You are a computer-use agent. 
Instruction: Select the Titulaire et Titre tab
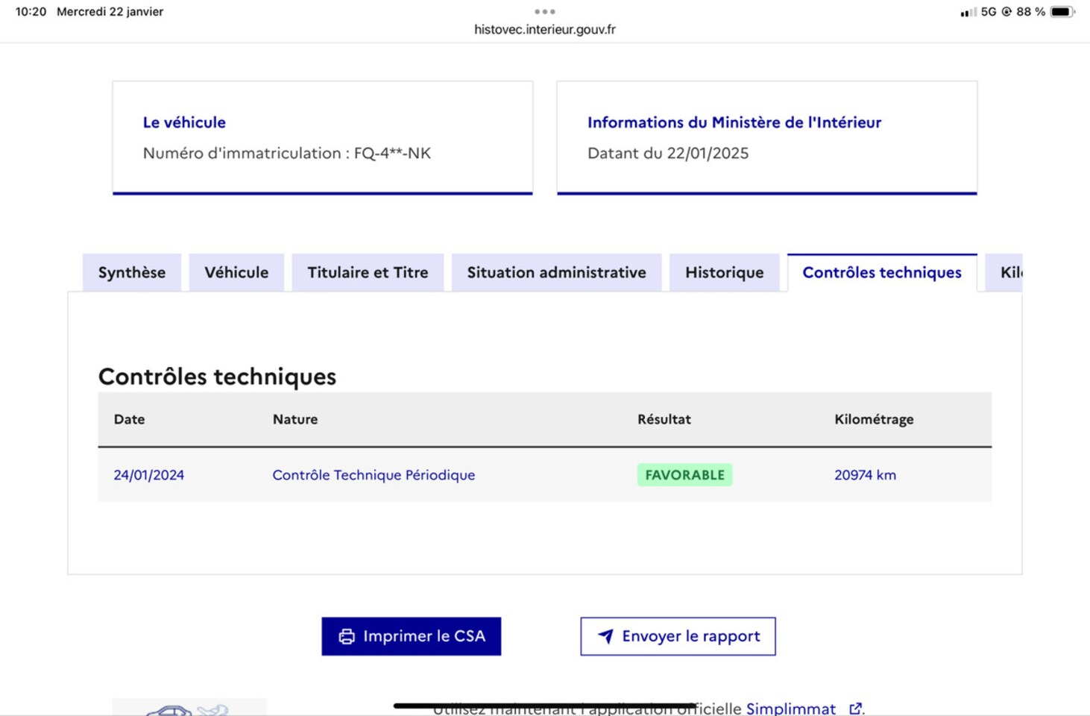coord(368,273)
